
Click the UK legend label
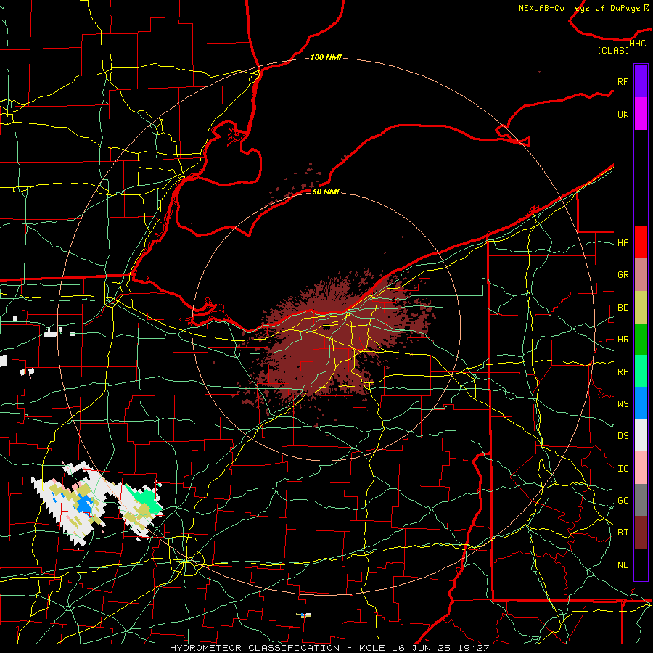(x=623, y=114)
